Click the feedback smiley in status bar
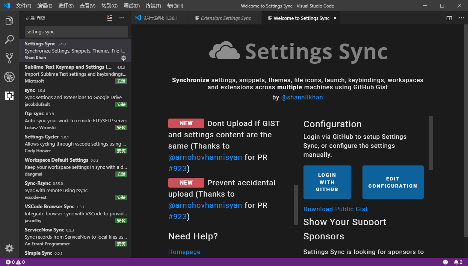 445,262
